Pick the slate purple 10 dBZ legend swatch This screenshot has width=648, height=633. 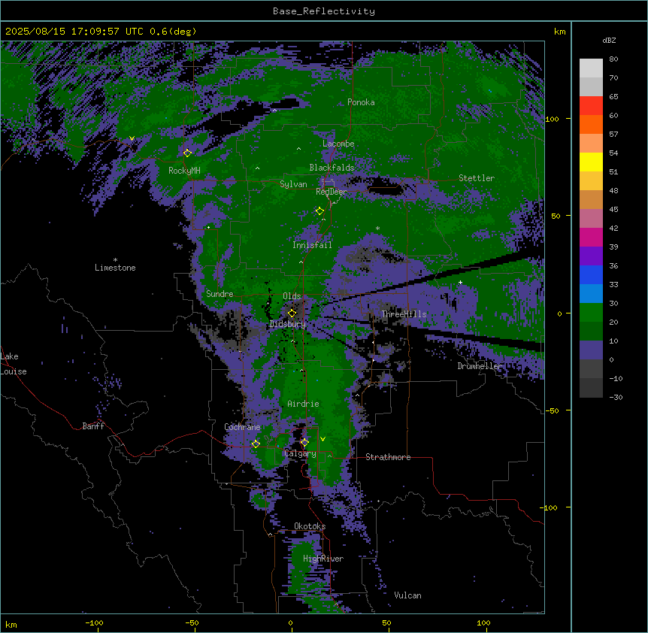pos(591,350)
